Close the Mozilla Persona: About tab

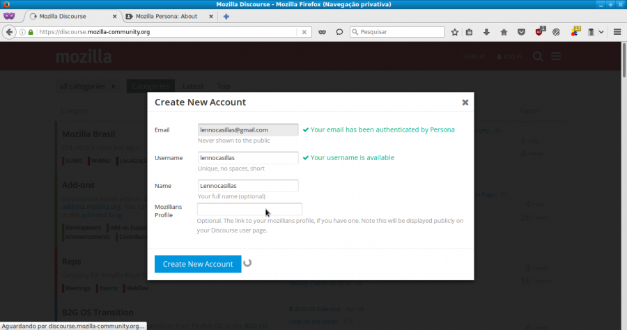coord(211,17)
